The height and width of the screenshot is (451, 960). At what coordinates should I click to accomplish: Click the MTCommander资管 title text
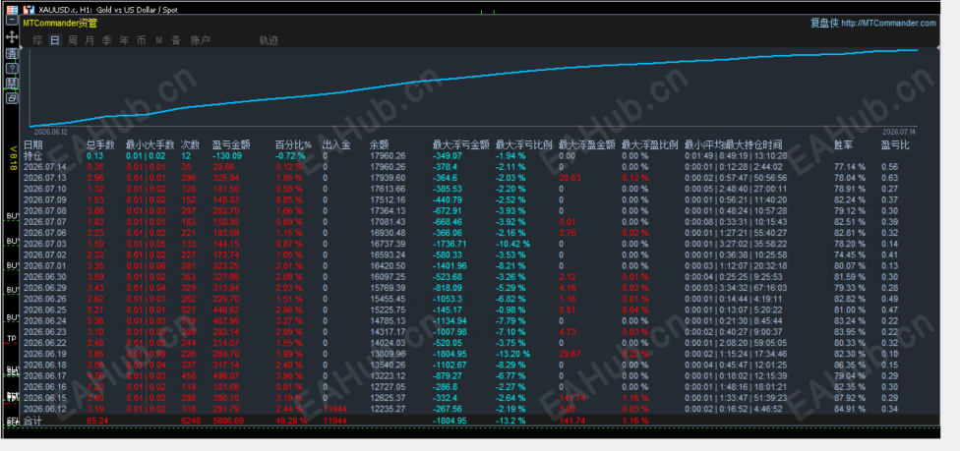pos(59,23)
